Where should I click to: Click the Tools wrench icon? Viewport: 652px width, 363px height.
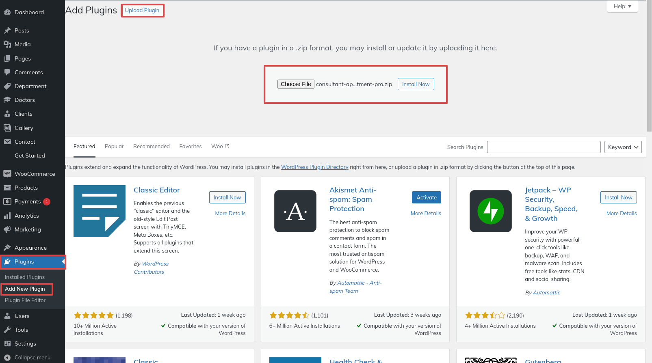(x=7, y=330)
